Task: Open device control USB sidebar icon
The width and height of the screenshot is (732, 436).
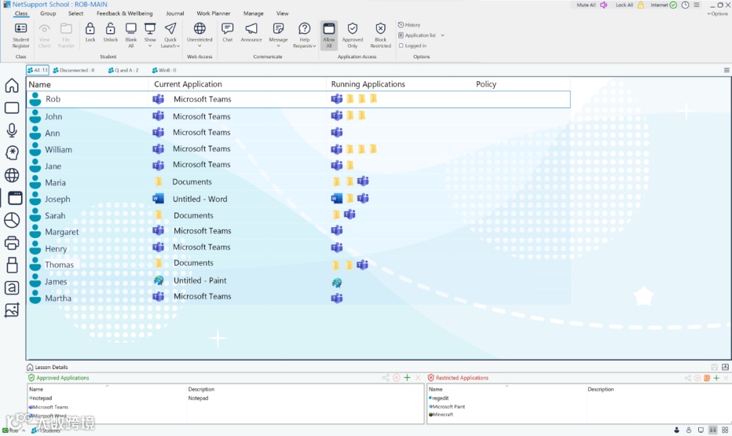Action: (12, 265)
